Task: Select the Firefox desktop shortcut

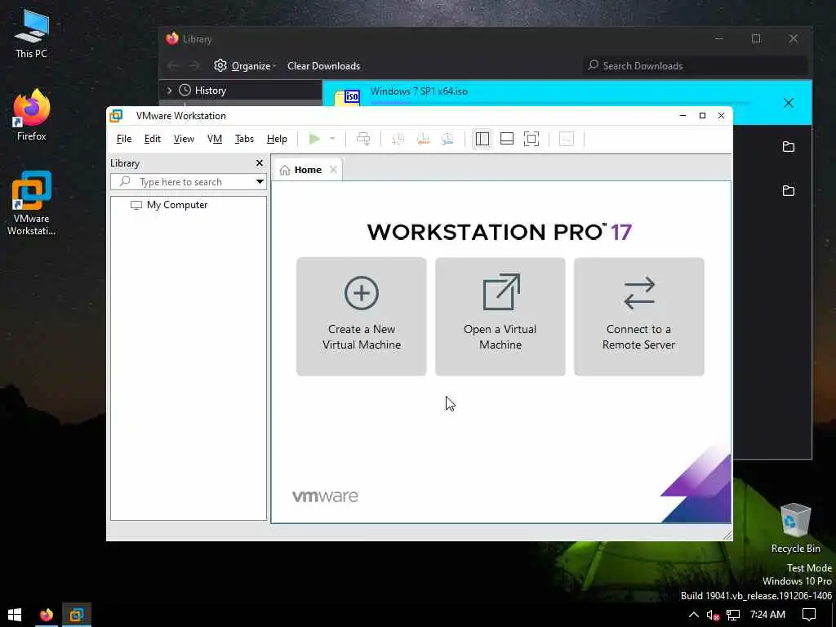Action: click(x=31, y=114)
